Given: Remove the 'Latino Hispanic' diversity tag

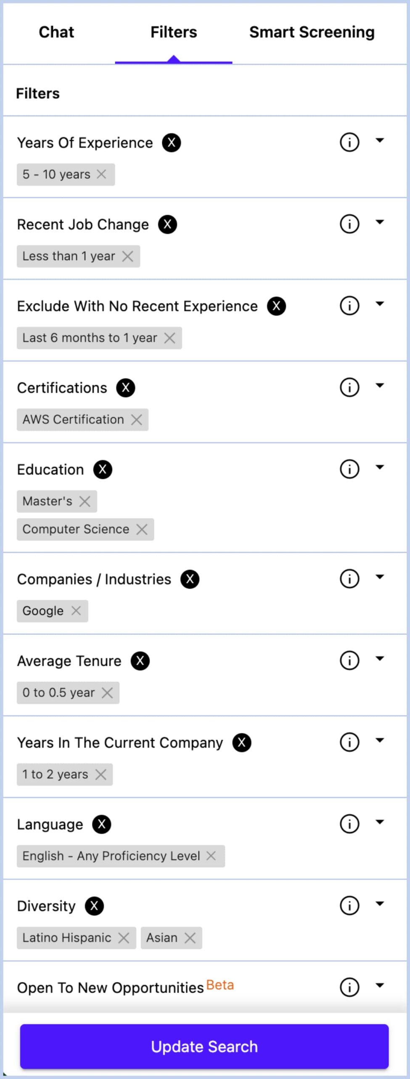Looking at the screenshot, I should 124,938.
